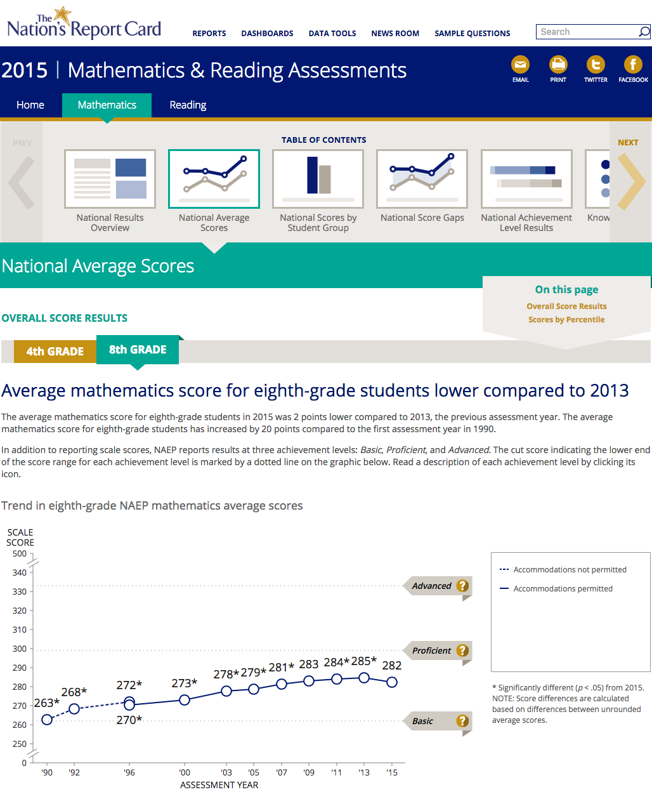652x792 pixels.
Task: Open the Advanced level help icon
Action: (463, 586)
